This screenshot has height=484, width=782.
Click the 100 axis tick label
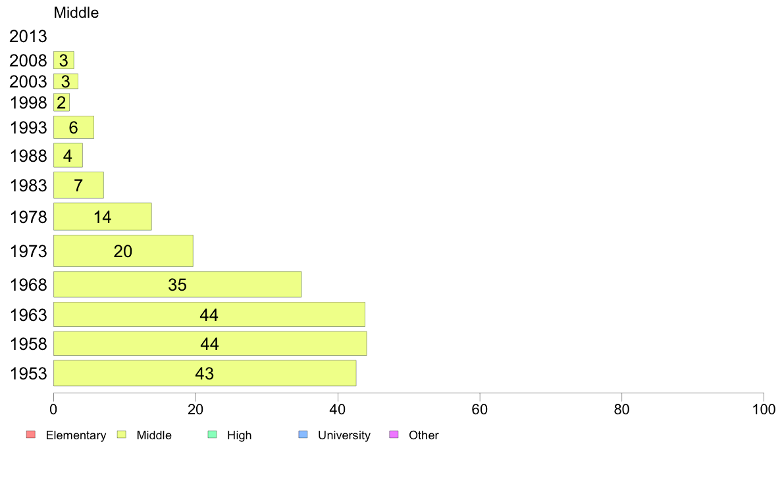pyautogui.click(x=764, y=410)
